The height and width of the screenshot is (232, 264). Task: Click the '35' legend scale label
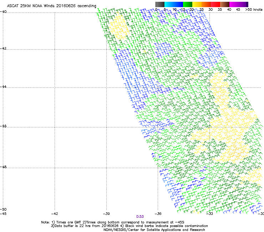(220, 10)
